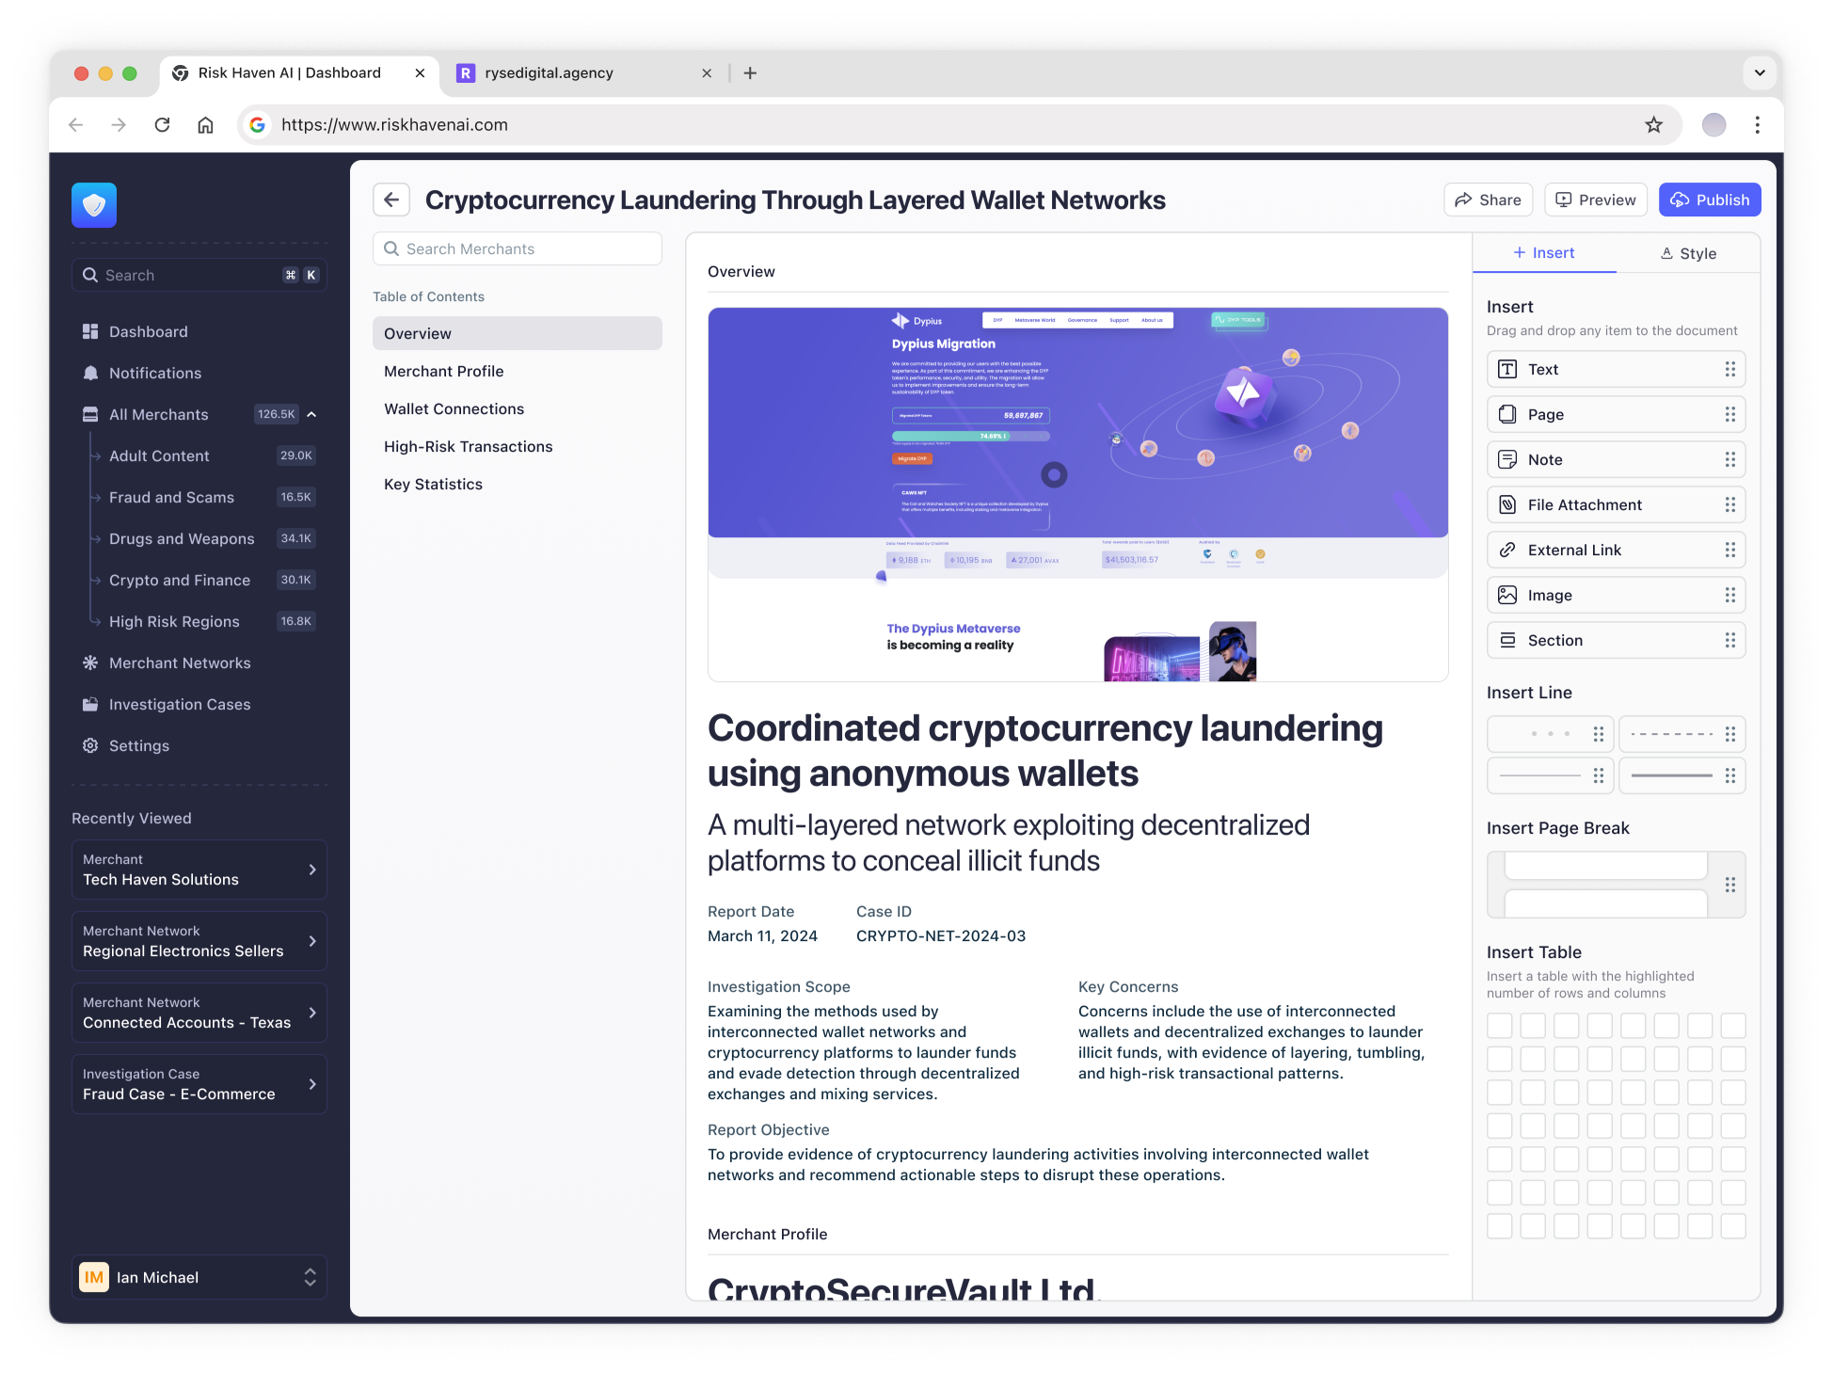Image resolution: width=1833 pixels, height=1373 pixels.
Task: Collapse the All Merchants list
Action: point(311,414)
